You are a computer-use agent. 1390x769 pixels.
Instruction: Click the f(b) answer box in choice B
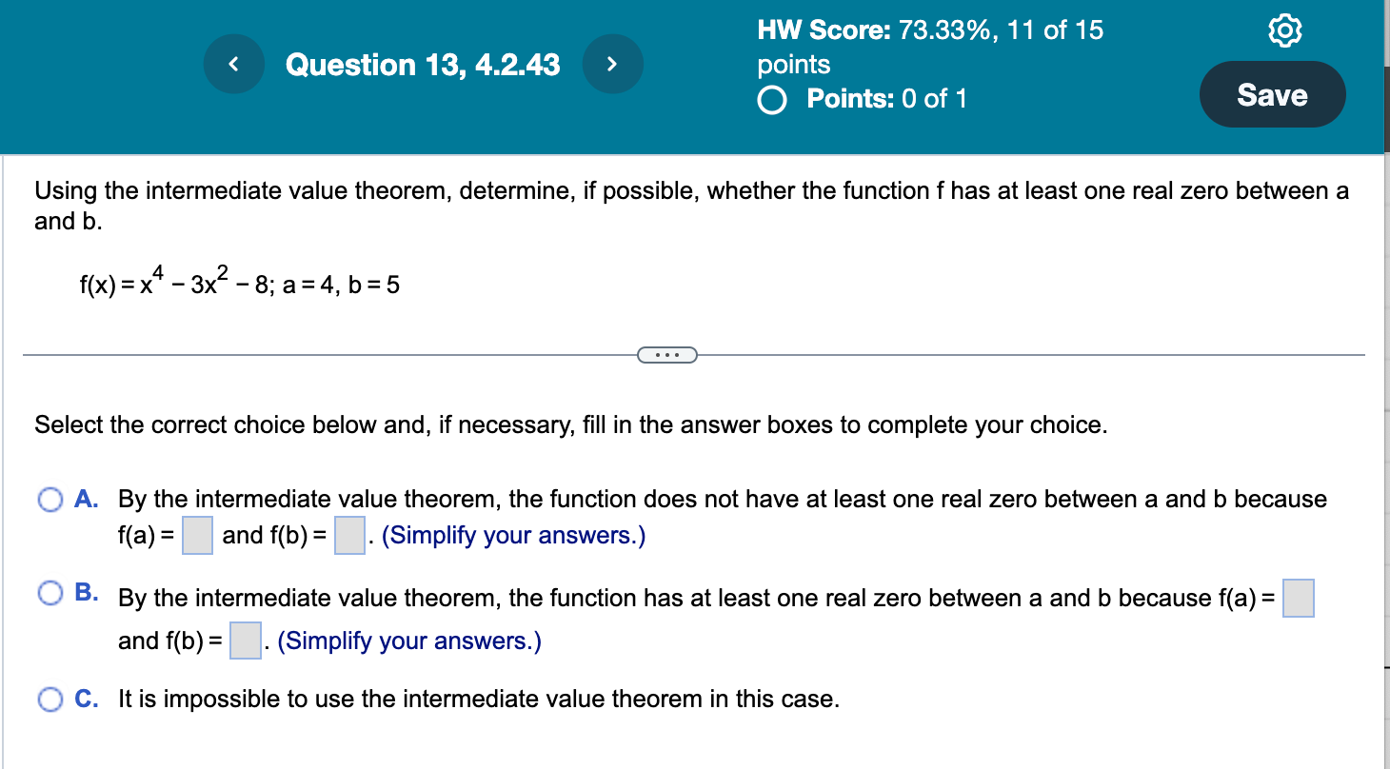click(x=244, y=641)
